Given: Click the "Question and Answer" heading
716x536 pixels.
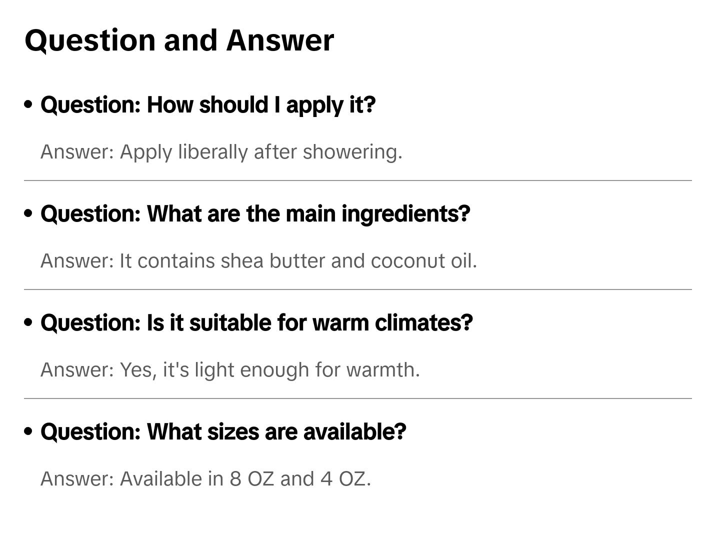Looking at the screenshot, I should point(179,40).
